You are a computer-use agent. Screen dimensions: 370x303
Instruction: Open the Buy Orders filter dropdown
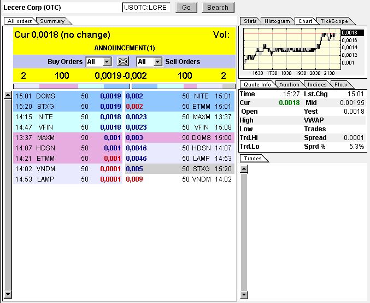107,62
